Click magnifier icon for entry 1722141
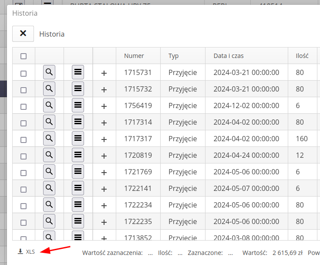Image resolution: width=320 pixels, height=265 pixels. 49,188
